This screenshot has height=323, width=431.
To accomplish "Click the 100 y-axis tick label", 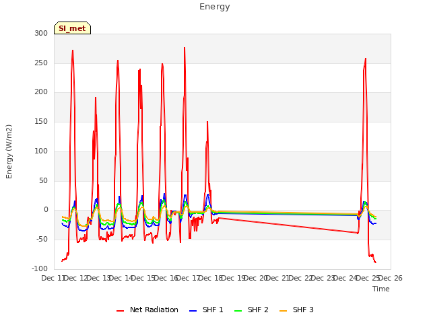I will (41, 151).
